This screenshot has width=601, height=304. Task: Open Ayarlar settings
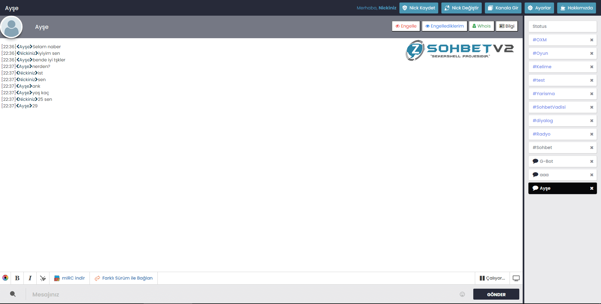pyautogui.click(x=539, y=8)
